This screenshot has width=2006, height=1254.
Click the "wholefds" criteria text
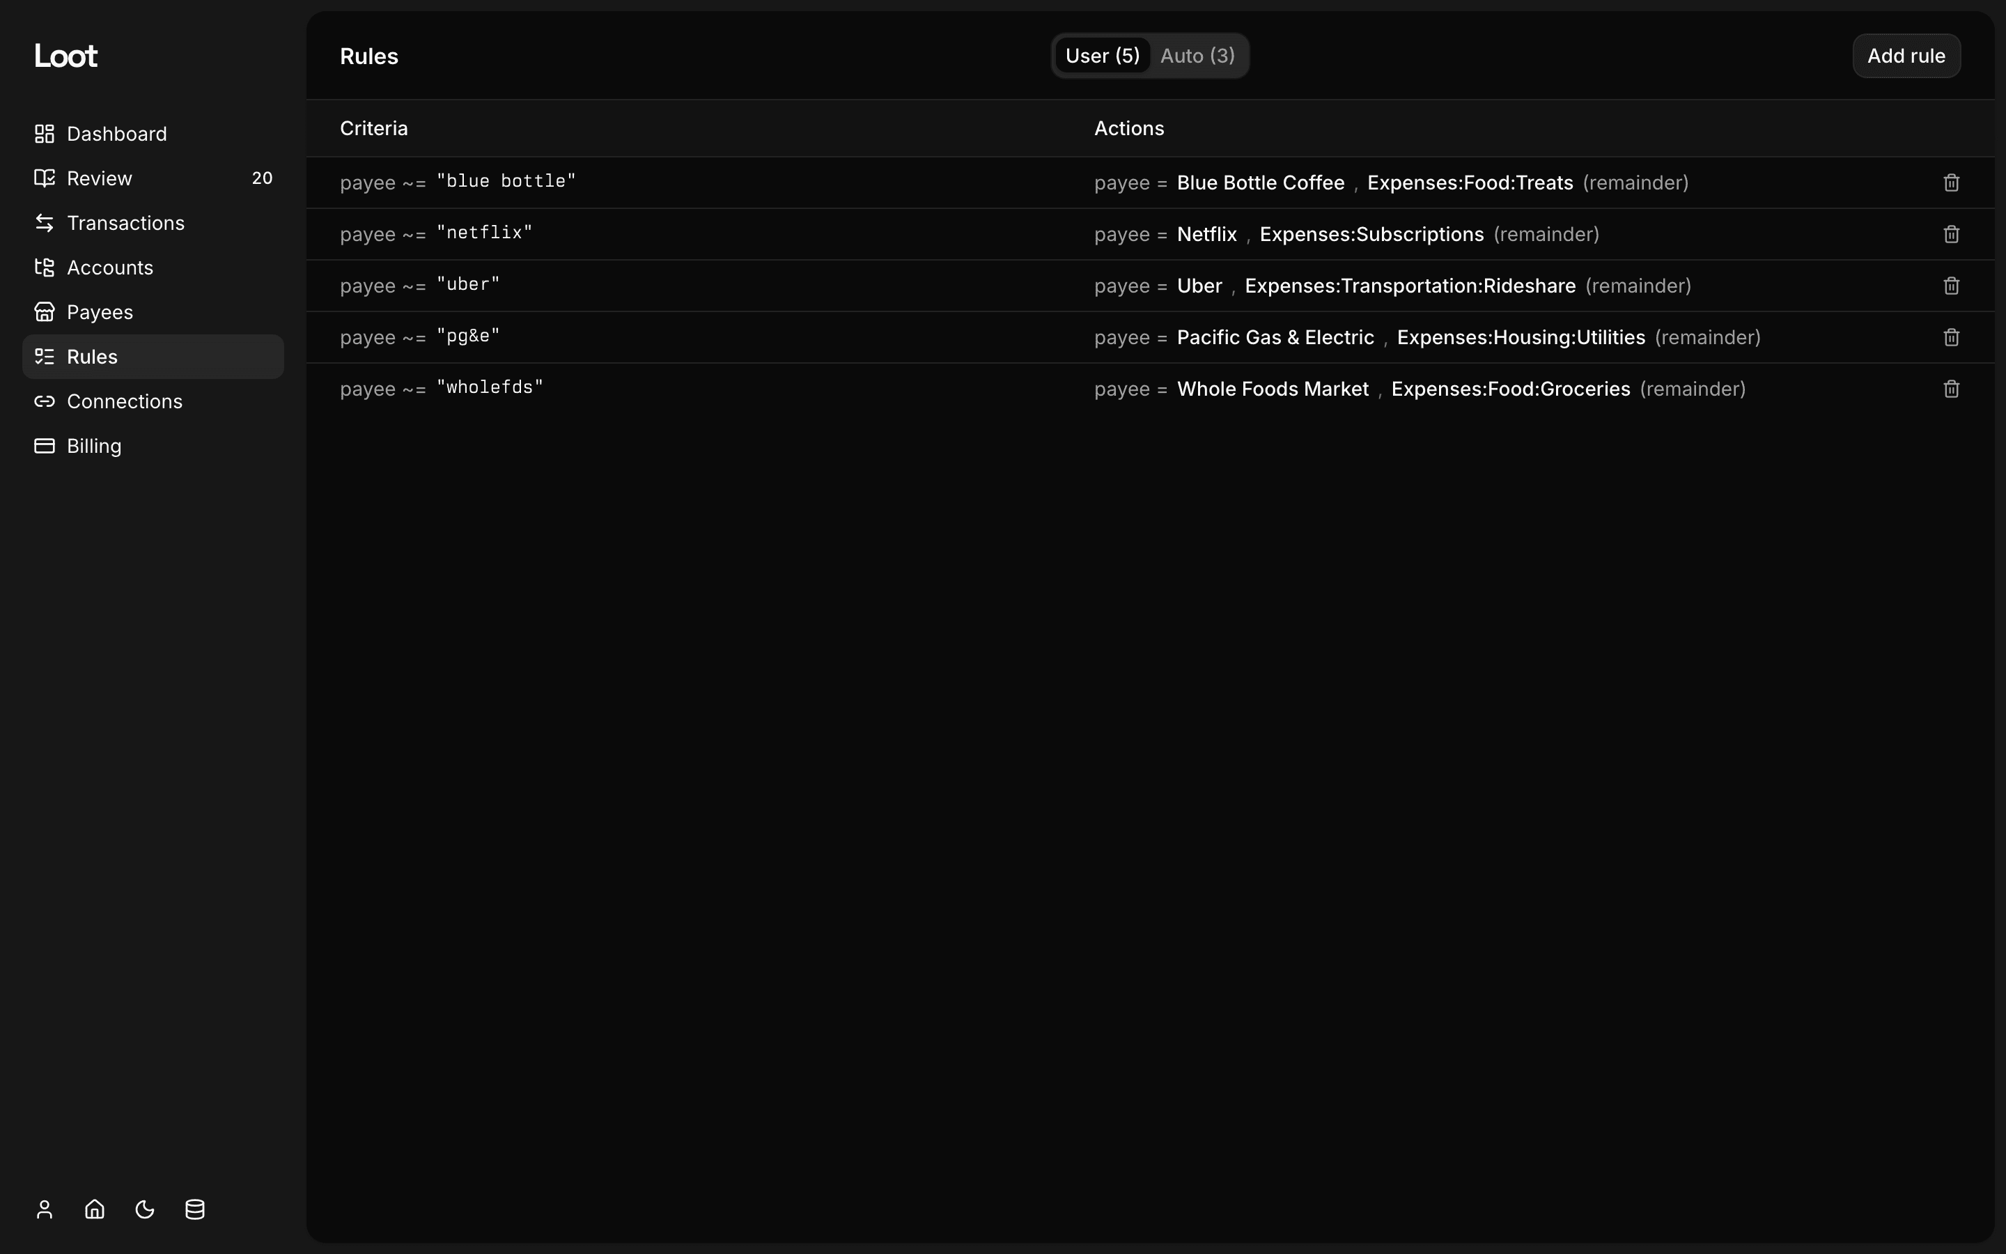click(490, 387)
